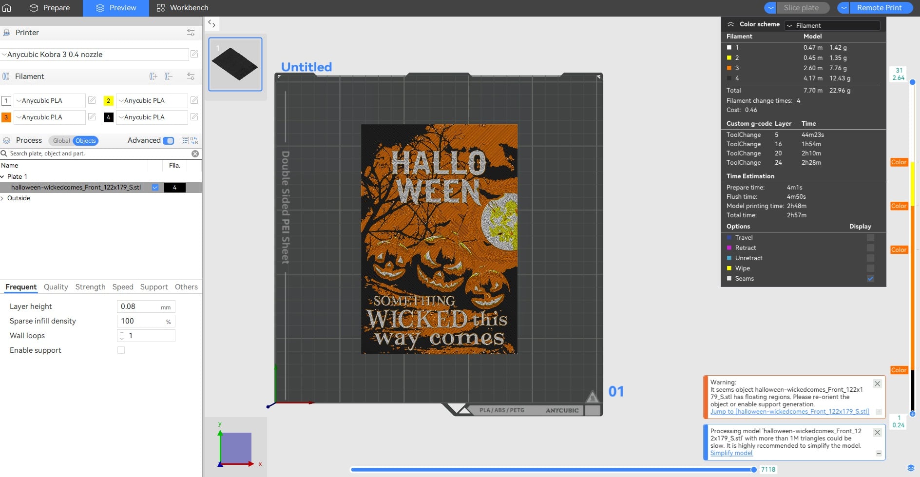Open the Support settings tab
Image resolution: width=920 pixels, height=477 pixels.
click(154, 287)
